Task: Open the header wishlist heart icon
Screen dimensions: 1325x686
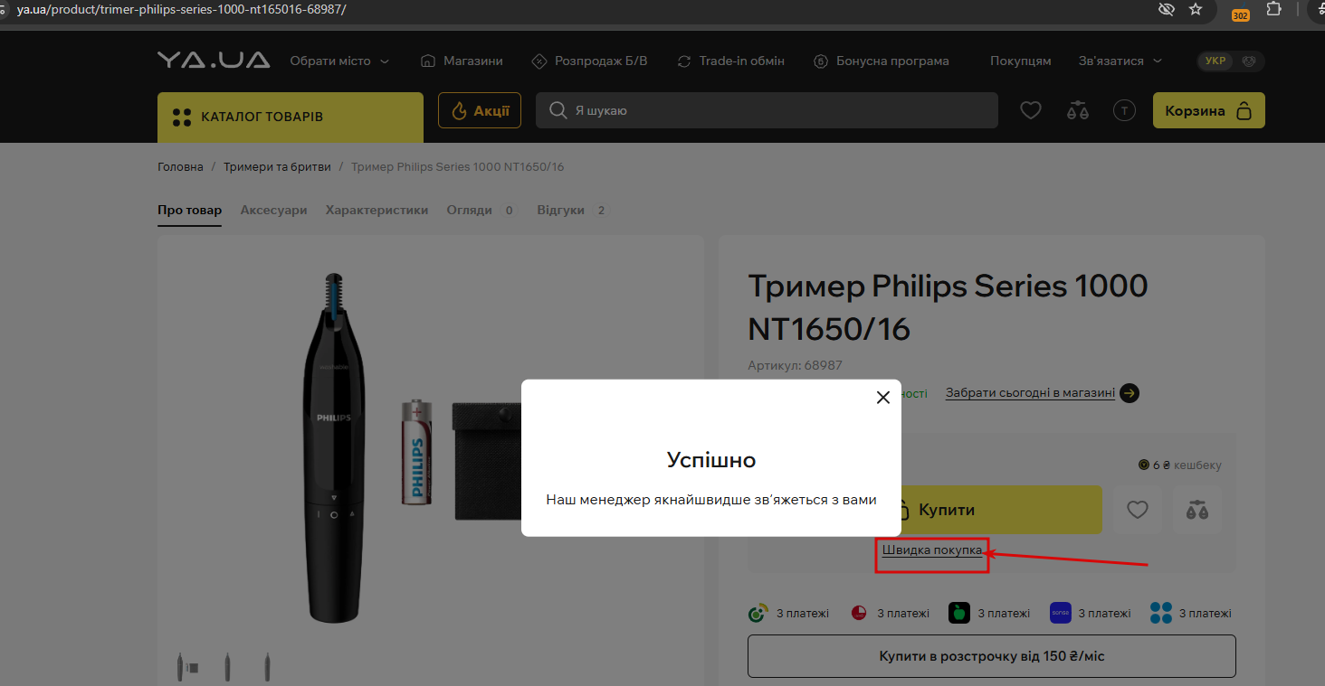Action: pyautogui.click(x=1031, y=111)
